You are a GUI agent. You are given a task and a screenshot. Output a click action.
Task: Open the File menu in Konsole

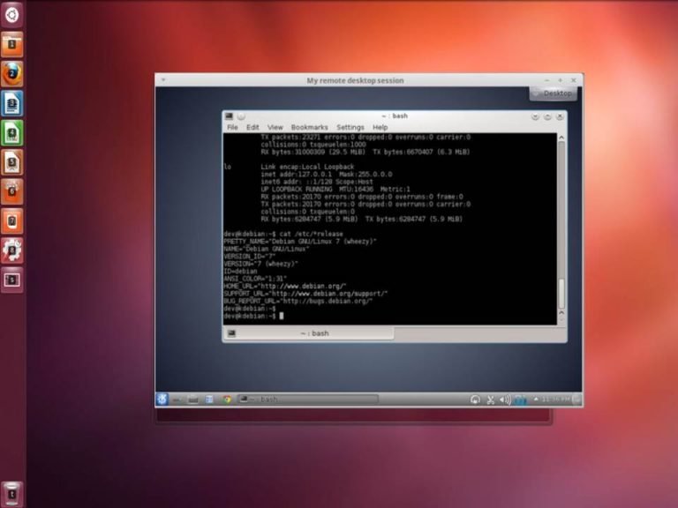click(x=232, y=127)
